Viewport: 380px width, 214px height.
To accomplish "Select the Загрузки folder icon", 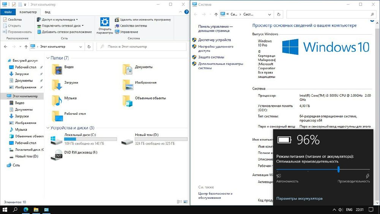I will click(x=57, y=85).
